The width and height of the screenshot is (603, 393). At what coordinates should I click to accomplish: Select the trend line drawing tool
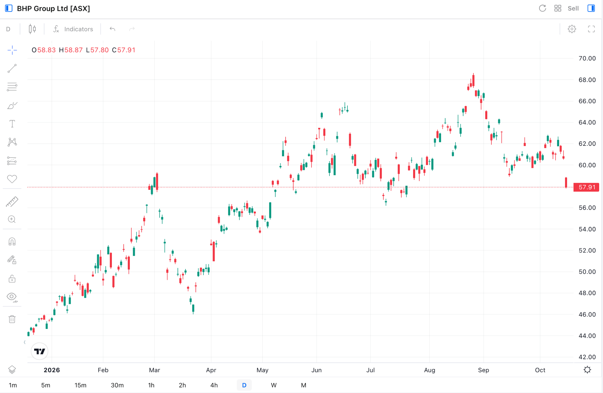(x=12, y=68)
